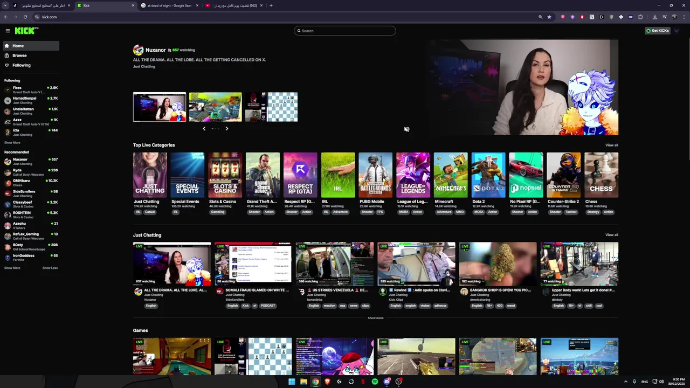This screenshot has width=690, height=388.
Task: Open the Windows Start menu
Action: 292,382
